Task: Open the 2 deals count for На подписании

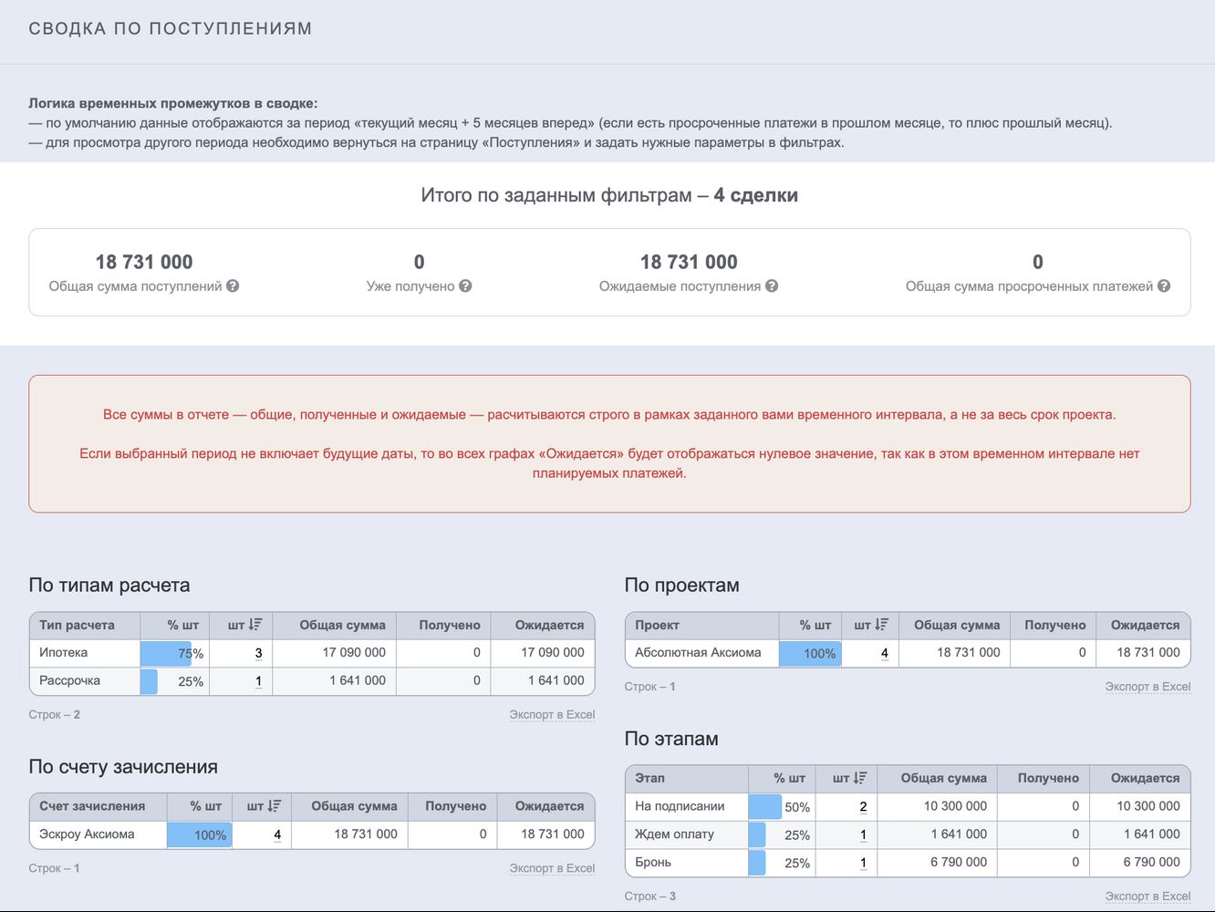Action: tap(863, 806)
